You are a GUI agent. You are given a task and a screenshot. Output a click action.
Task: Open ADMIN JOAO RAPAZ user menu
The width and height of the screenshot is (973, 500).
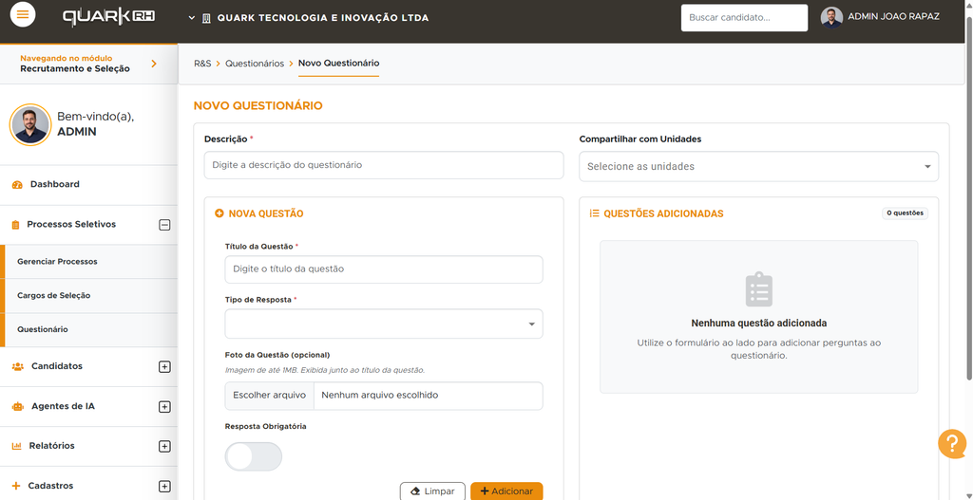(x=893, y=17)
